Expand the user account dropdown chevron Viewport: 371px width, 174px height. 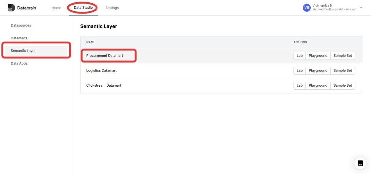pyautogui.click(x=361, y=8)
